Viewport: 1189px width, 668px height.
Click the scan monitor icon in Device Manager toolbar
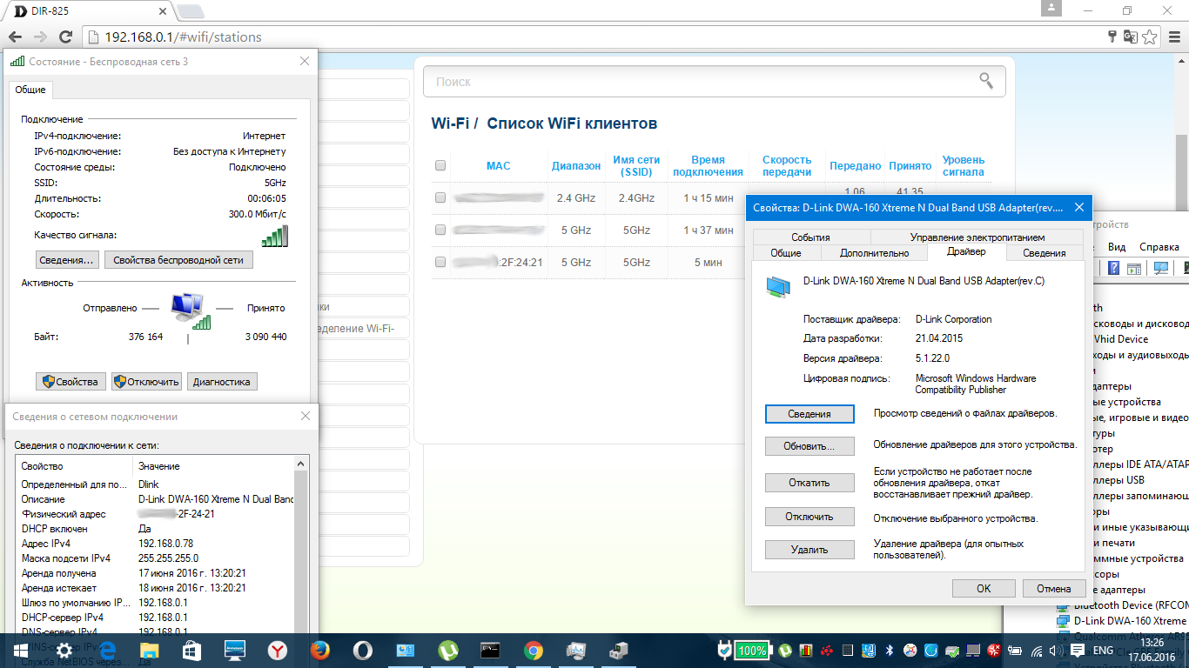tap(1161, 268)
